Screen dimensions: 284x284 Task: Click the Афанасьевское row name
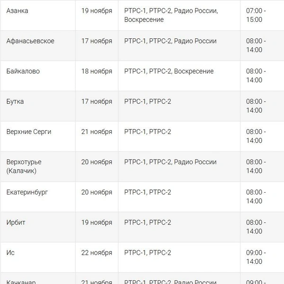[x=30, y=41]
